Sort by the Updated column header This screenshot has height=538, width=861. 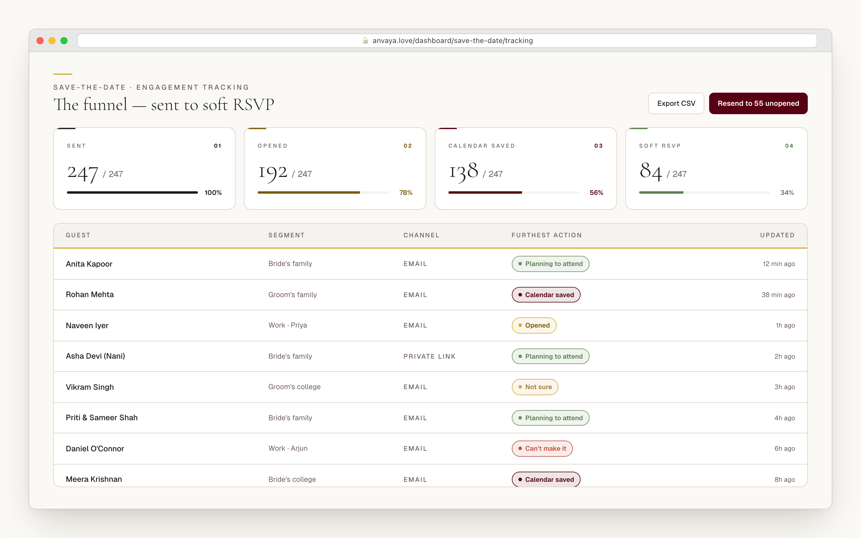777,235
